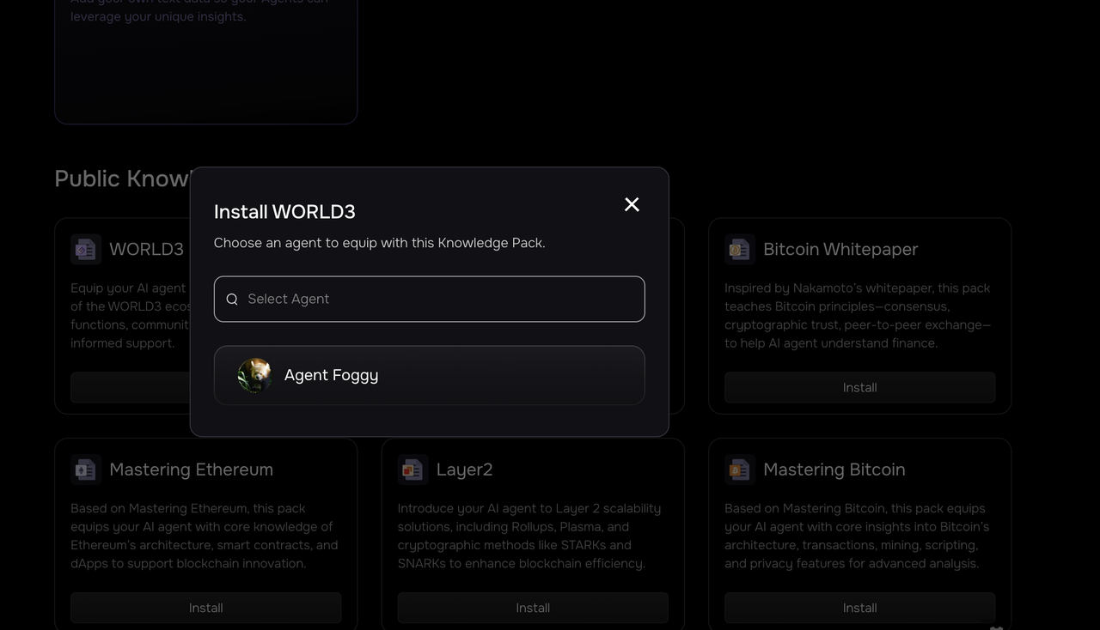1100x630 pixels.
Task: Choose Agent Foggy from the agent list
Action: pos(429,375)
